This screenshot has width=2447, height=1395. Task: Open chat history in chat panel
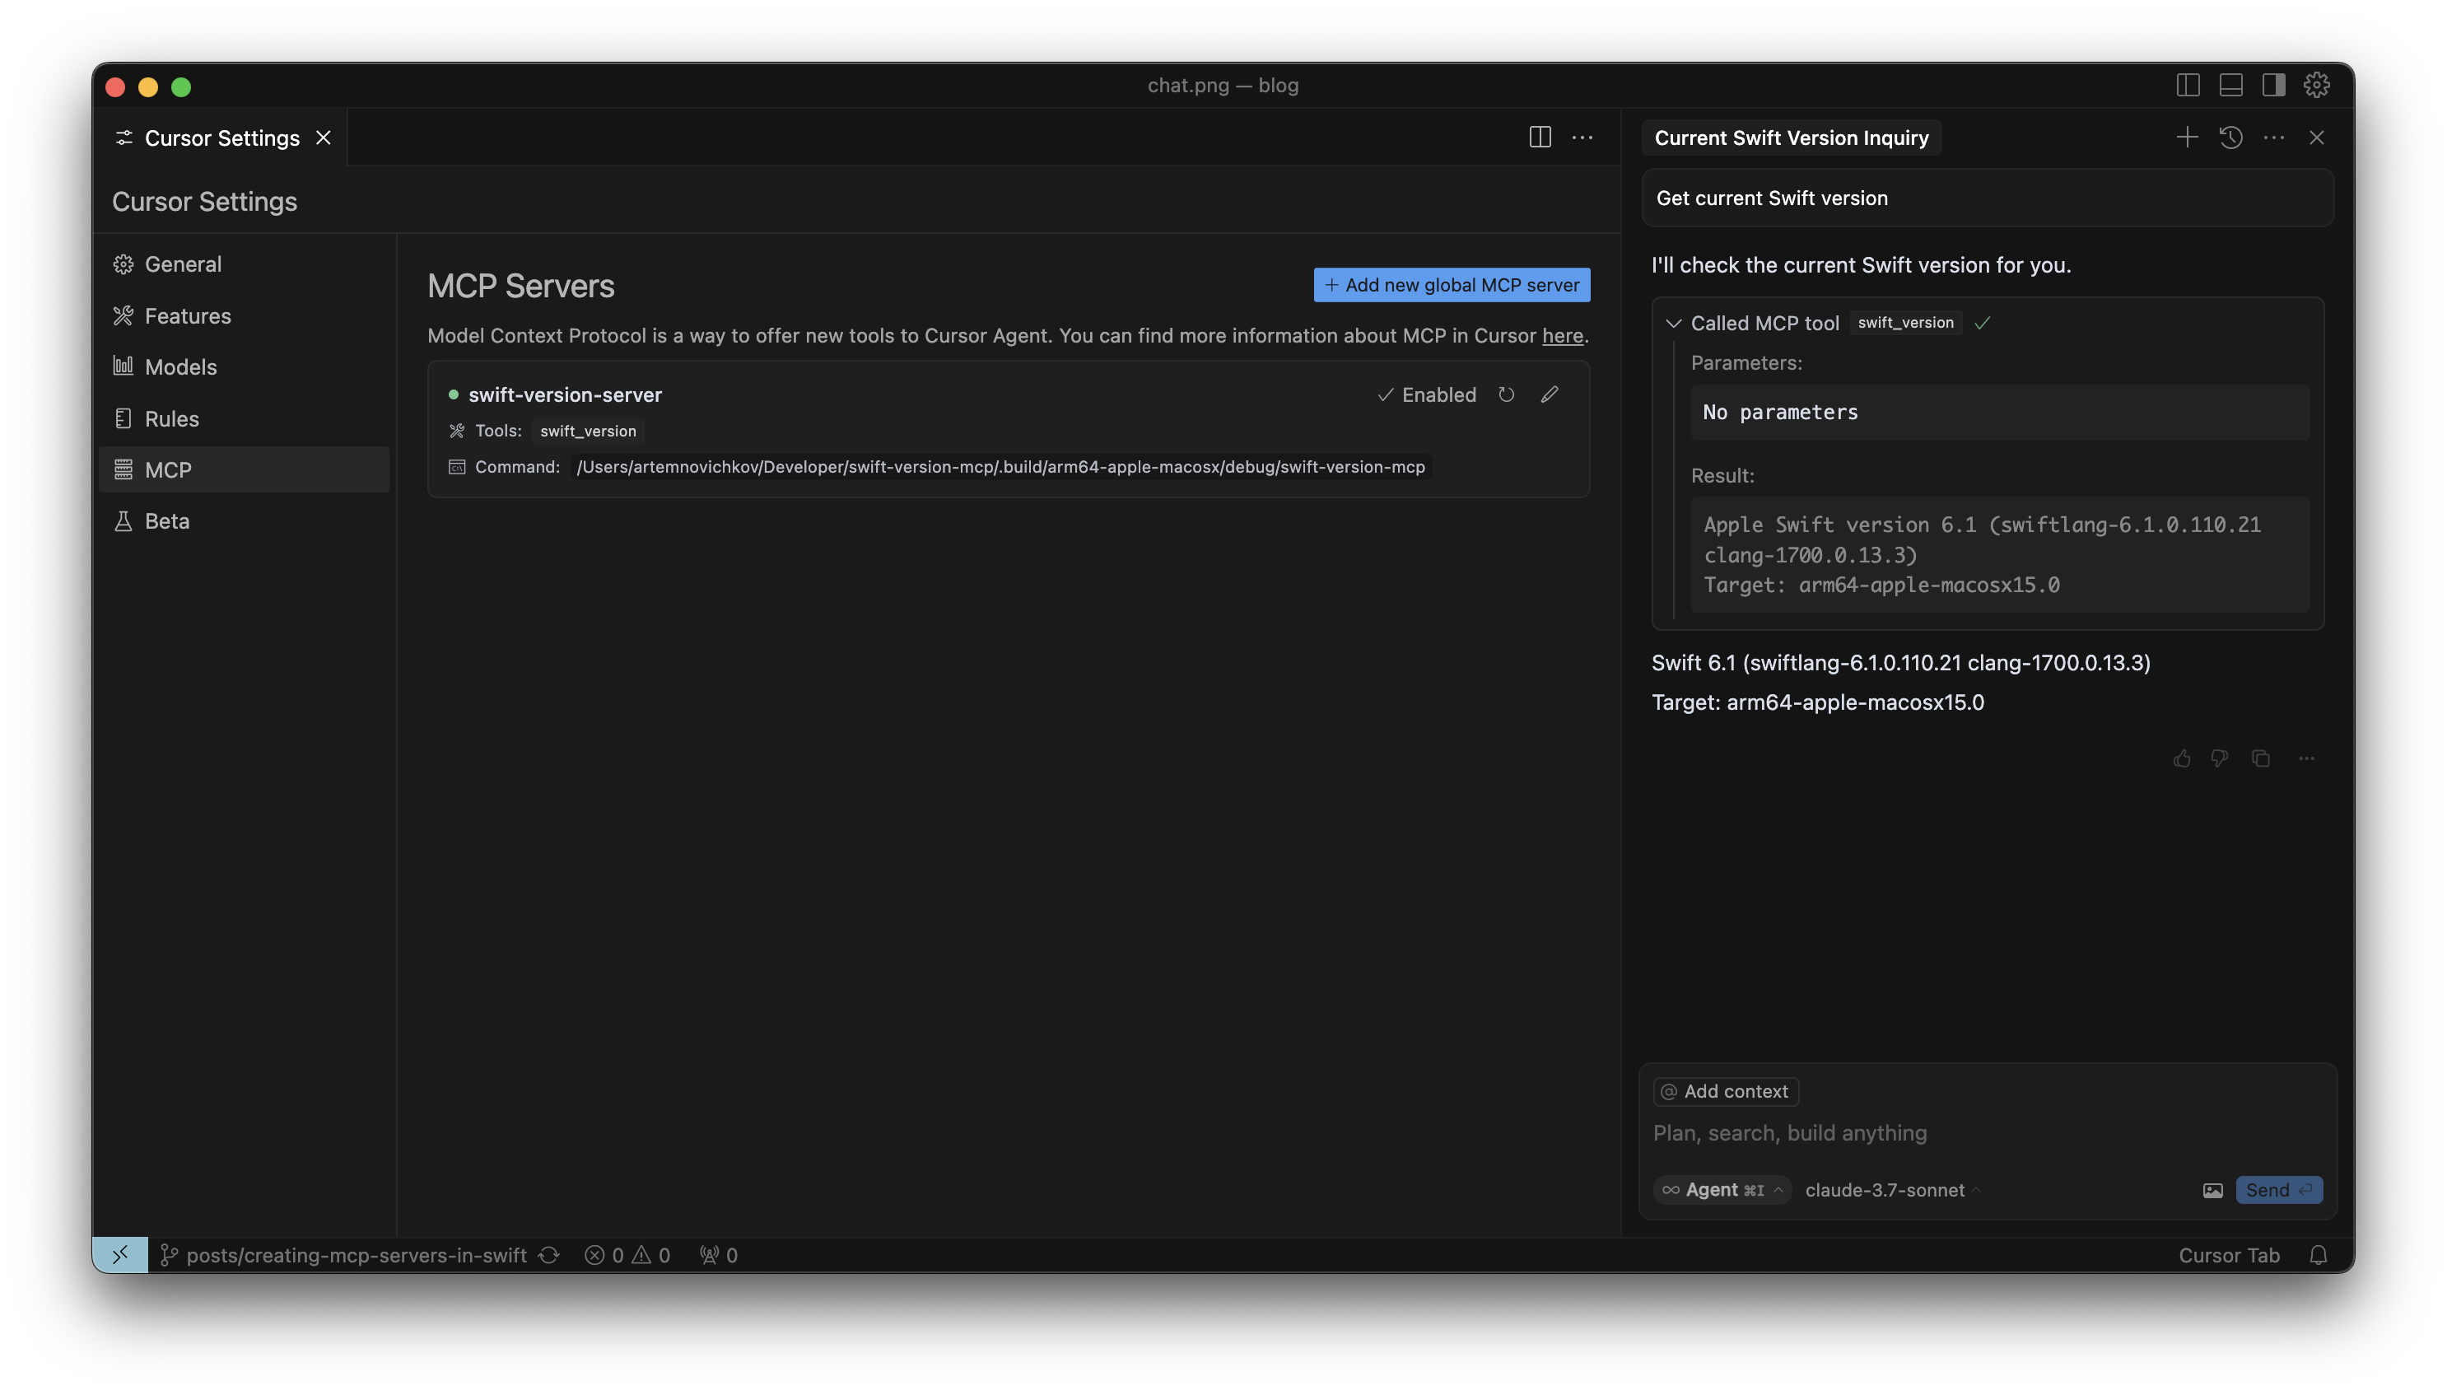2230,138
